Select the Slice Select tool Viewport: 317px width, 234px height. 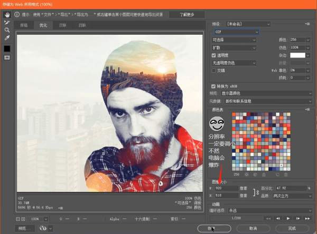[x=7, y=23]
